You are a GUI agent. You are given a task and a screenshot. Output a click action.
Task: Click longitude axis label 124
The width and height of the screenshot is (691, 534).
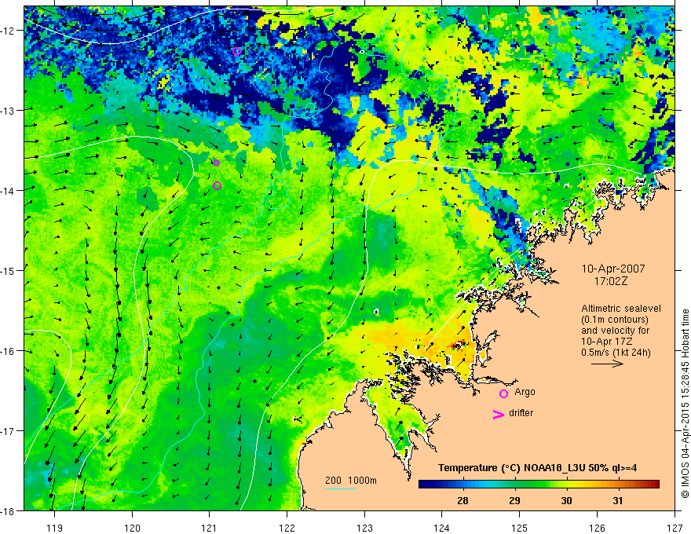(x=442, y=528)
